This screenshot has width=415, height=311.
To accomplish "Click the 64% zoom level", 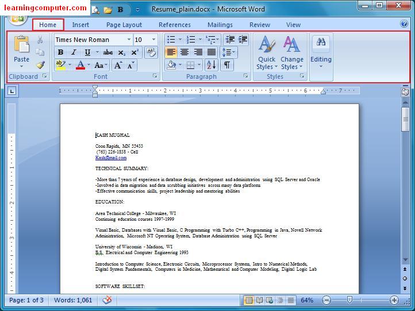I will 307,300.
